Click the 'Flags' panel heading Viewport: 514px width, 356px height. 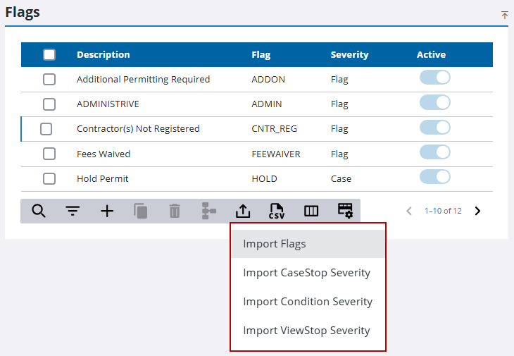23,12
